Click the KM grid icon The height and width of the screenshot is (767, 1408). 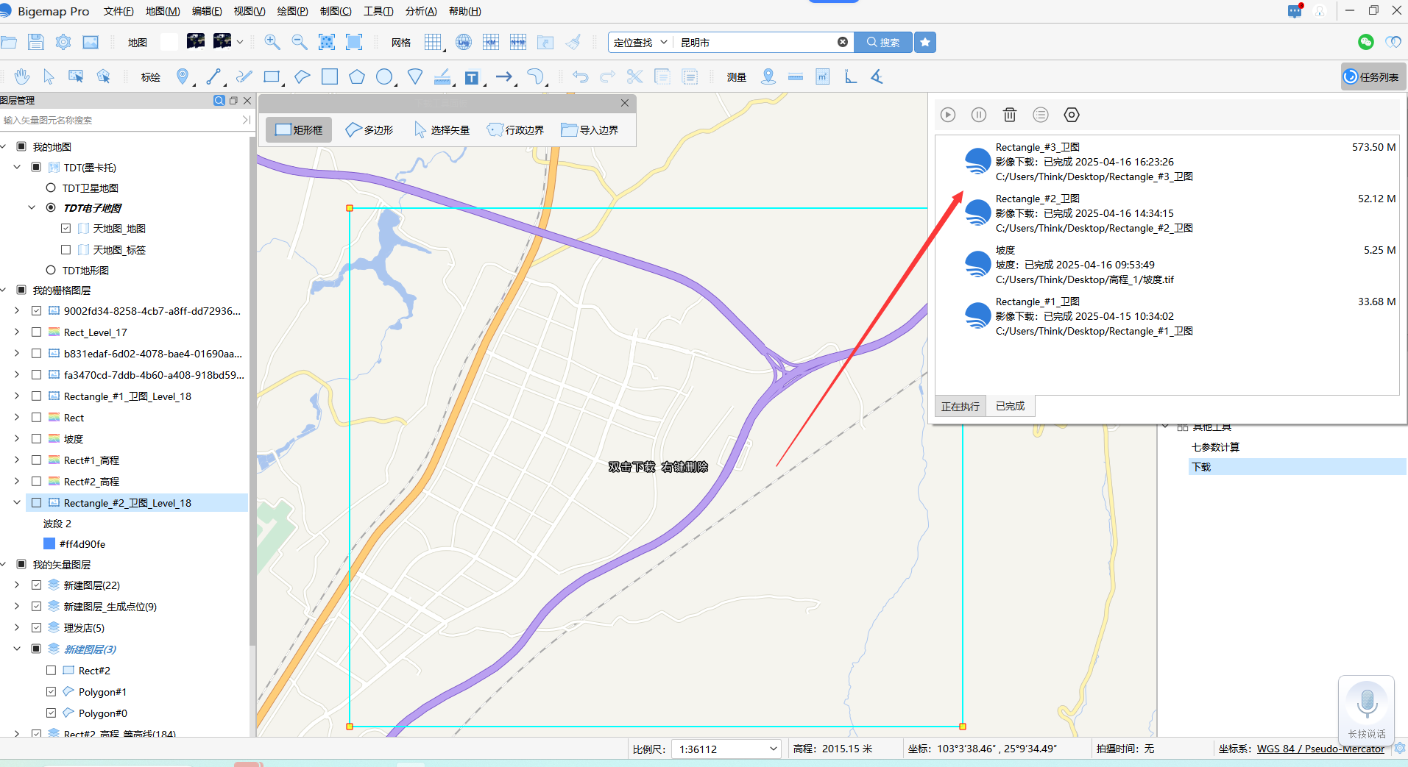tap(491, 42)
